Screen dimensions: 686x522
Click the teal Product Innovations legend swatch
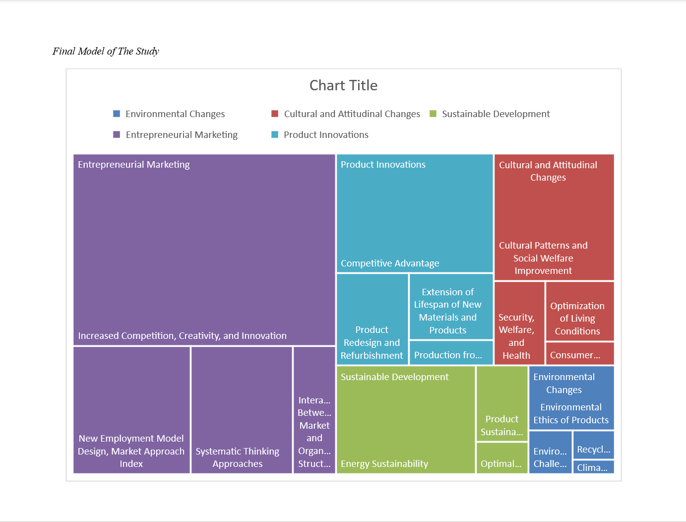275,134
